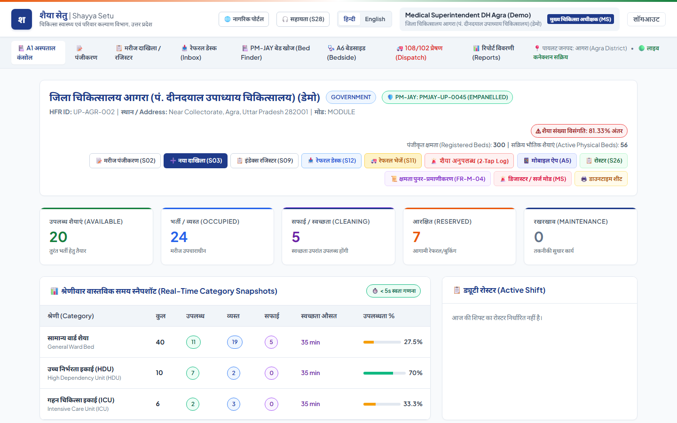
Task: Click the GOVERNMENT badge
Action: pos(351,97)
